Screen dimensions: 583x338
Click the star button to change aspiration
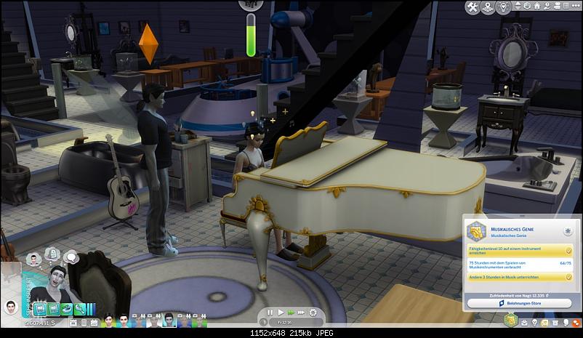[568, 231]
